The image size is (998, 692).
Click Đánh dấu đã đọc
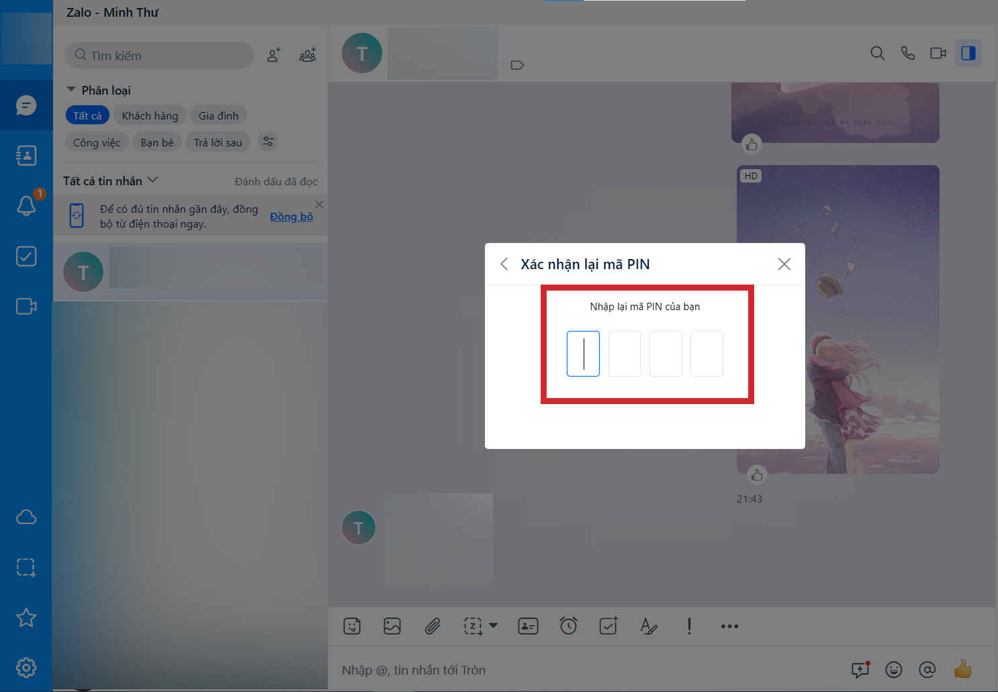(276, 181)
